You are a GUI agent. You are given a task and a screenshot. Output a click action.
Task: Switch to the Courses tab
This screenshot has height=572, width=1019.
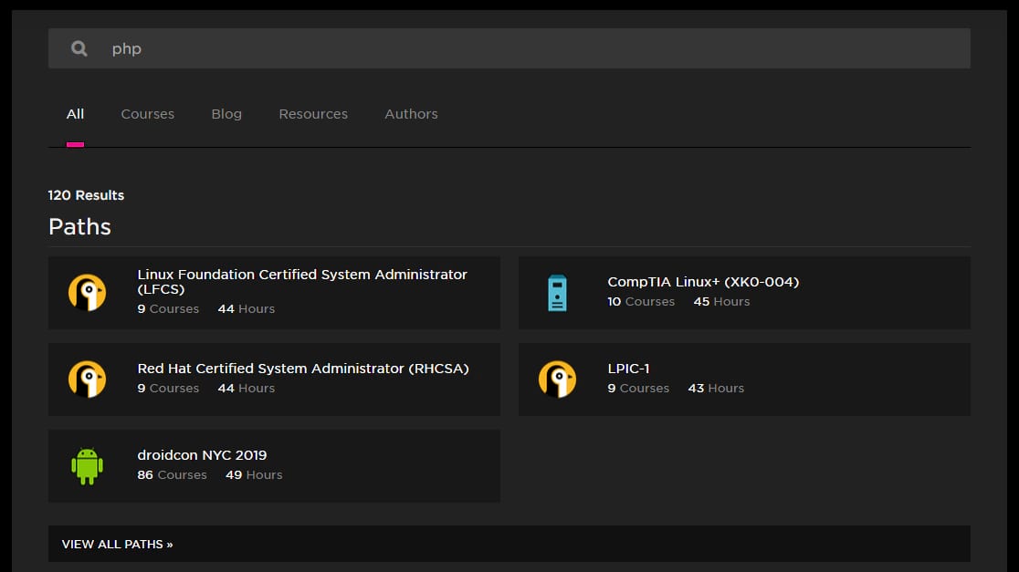click(x=147, y=113)
